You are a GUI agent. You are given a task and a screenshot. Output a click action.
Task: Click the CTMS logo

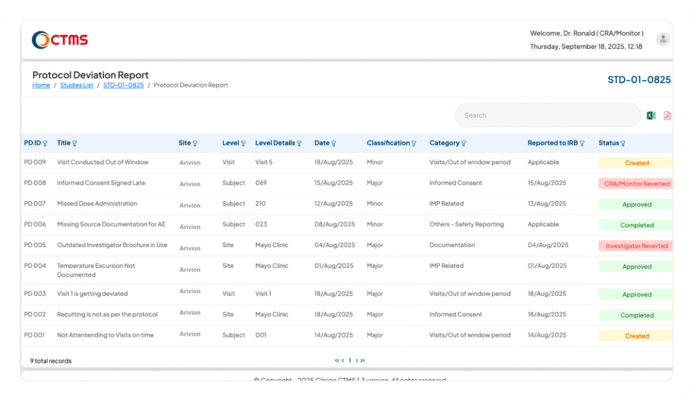tap(60, 40)
